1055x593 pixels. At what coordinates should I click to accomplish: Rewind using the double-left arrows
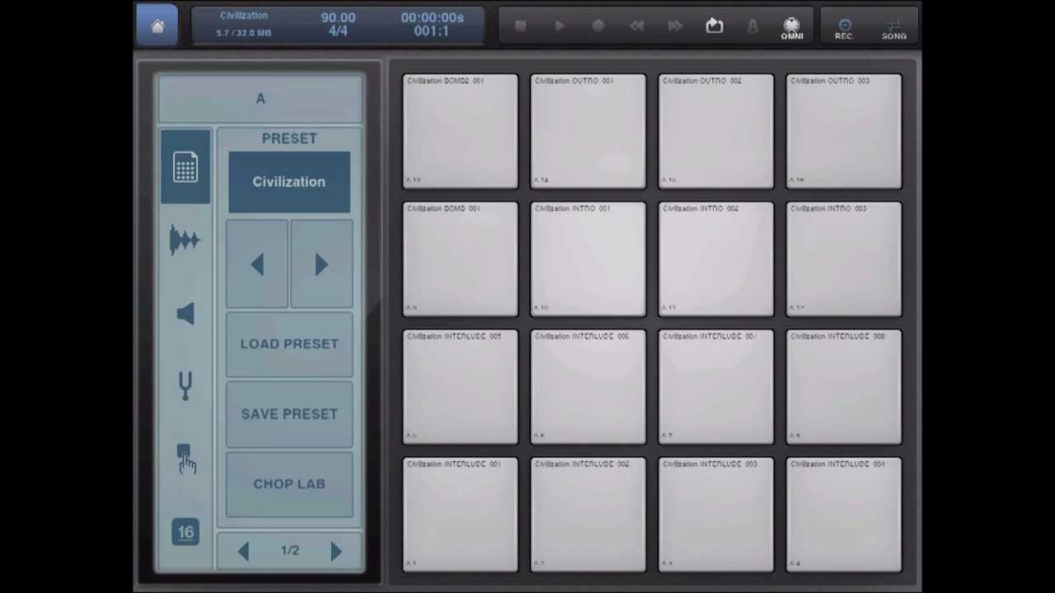(x=636, y=26)
